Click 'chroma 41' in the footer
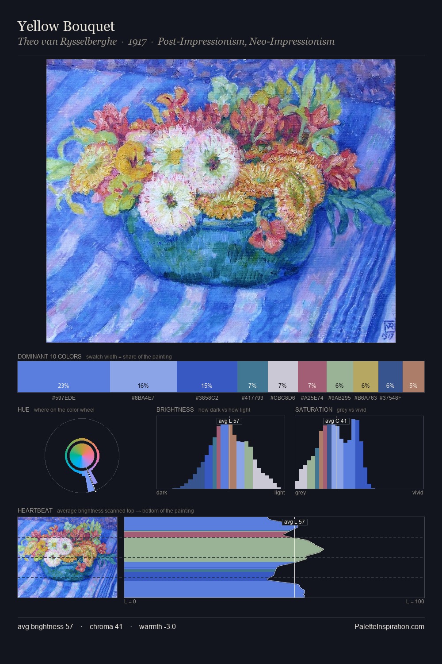This screenshot has height=664, width=442. [x=106, y=626]
